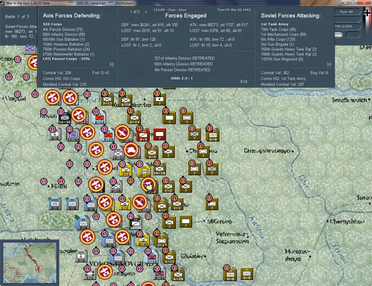Click the 750th Pioneer Battalion (24) entry
The image size is (372, 286).
pyautogui.click(x=66, y=49)
